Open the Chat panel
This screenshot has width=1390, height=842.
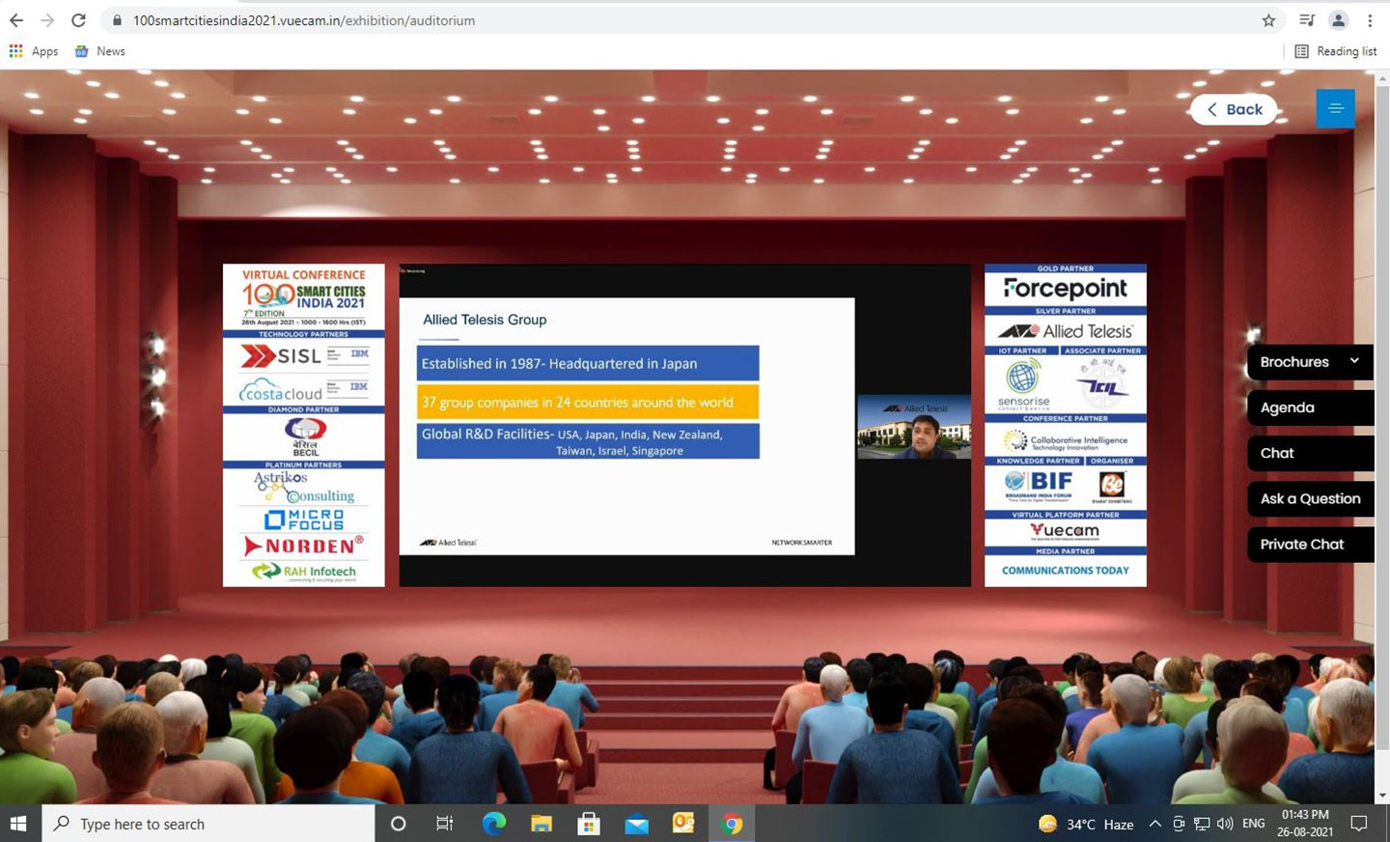(1310, 453)
